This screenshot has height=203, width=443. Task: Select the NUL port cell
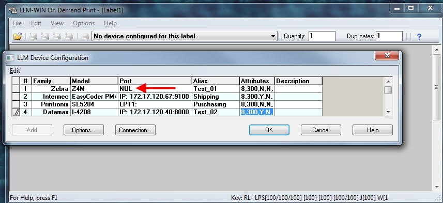pos(155,89)
